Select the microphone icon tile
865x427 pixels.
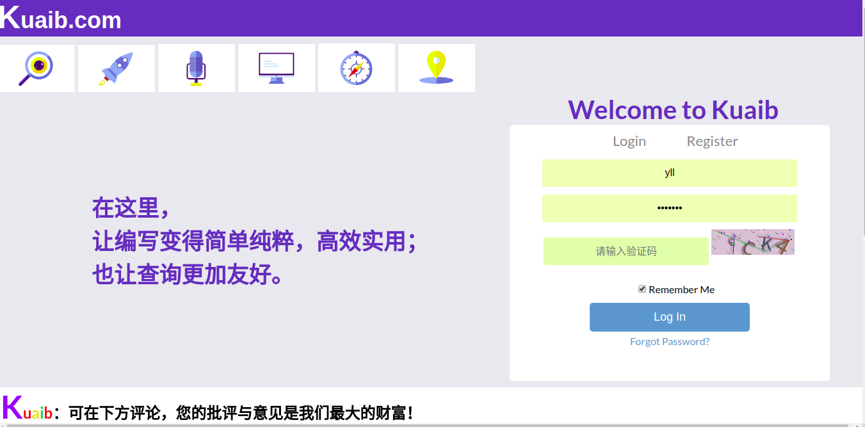[x=197, y=68]
